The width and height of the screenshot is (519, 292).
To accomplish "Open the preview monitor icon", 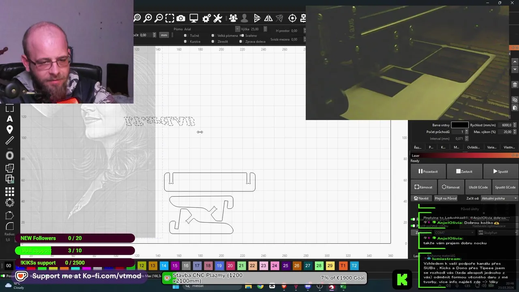I will 194,18.
